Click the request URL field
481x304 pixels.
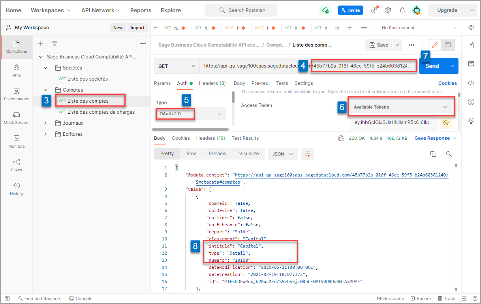click(x=309, y=66)
